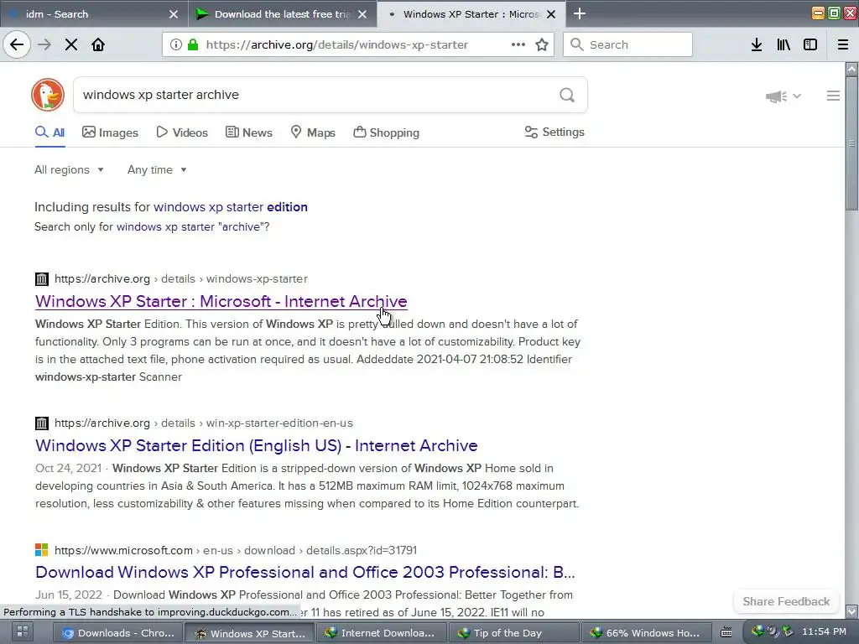Screen dimensions: 859x644
Task: Switch to Download the latest free trial tab
Action: tap(282, 14)
